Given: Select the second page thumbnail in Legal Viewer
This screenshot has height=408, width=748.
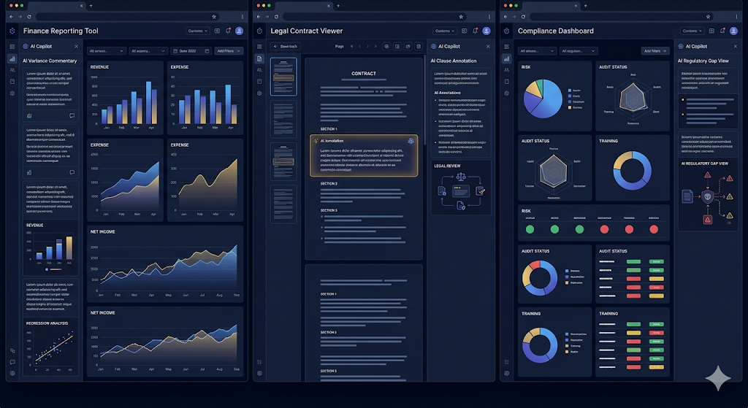Looking at the screenshot, I should coord(283,119).
